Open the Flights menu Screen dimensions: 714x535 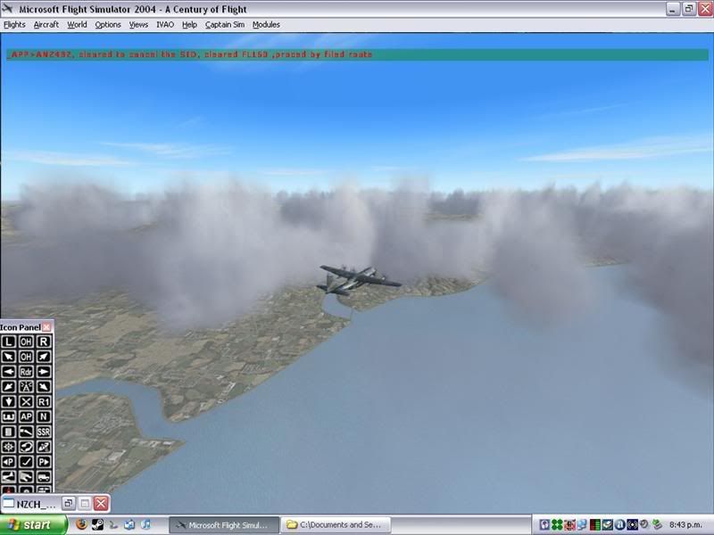(14, 25)
